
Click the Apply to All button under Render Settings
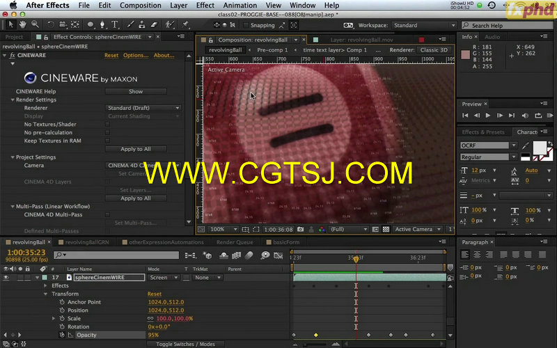[x=136, y=149]
